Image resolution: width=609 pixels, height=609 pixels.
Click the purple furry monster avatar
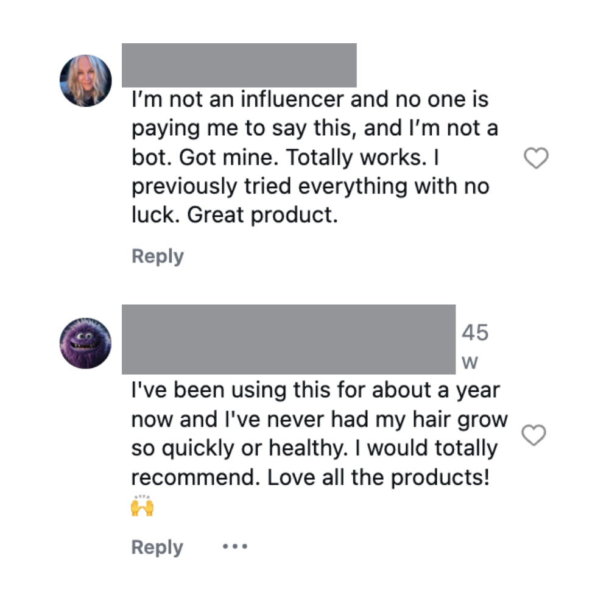coord(86,342)
